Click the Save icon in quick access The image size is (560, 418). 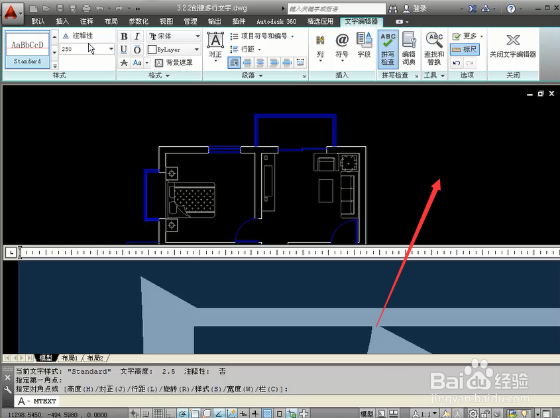coord(60,8)
